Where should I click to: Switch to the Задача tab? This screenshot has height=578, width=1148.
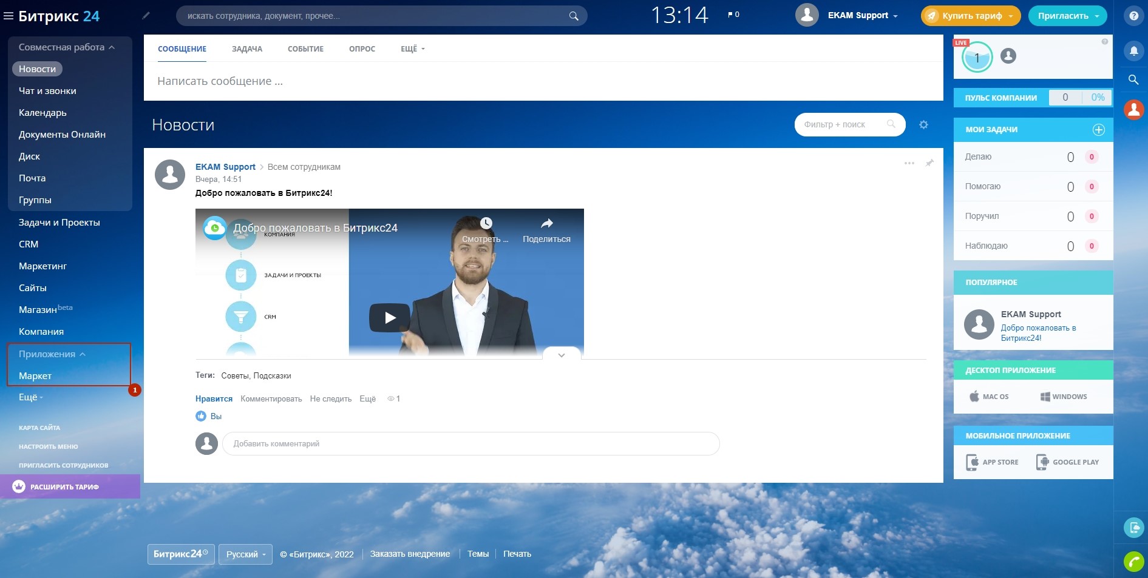(247, 49)
